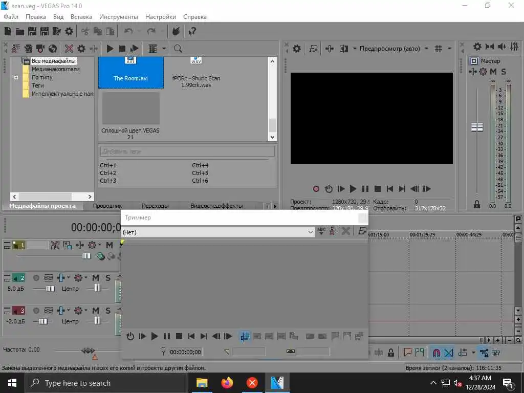Solo audio track 3

coord(108,311)
